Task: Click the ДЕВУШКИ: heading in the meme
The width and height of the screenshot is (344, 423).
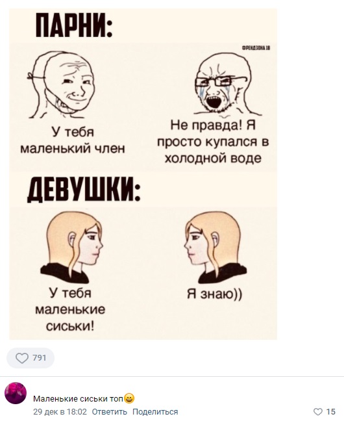Action: tap(84, 190)
